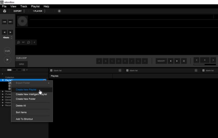The image size is (218, 138).
Task: Expand the Recordings tree node
Action: pyautogui.click(x=3, y=106)
